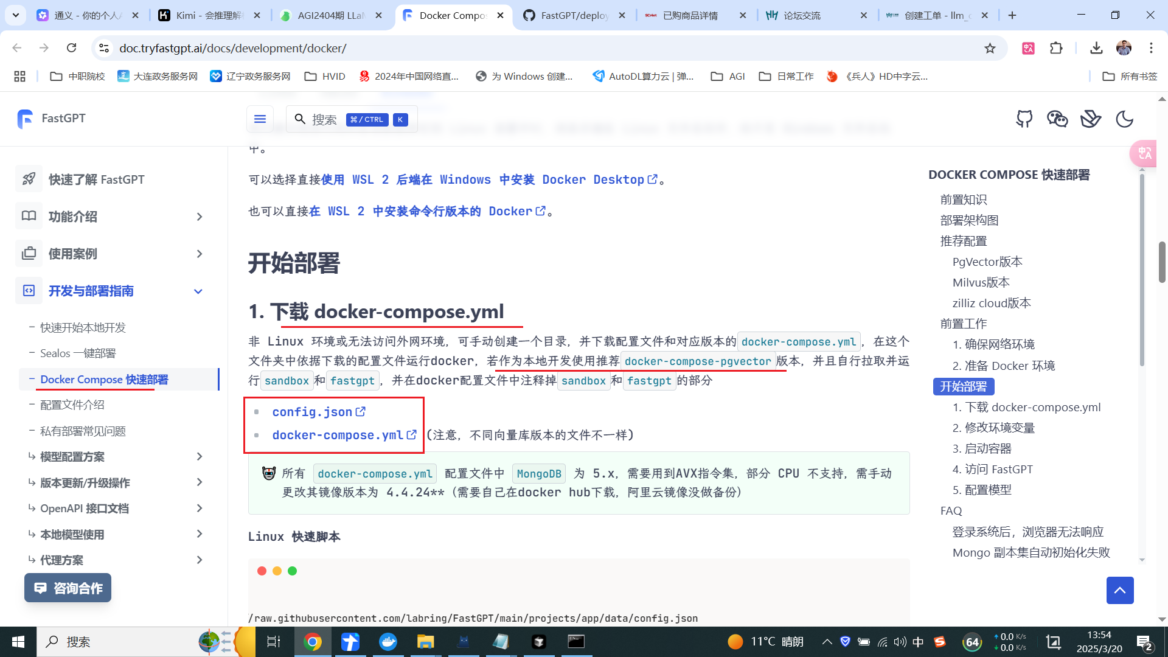
Task: Open browser extensions puzzle icon
Action: pyautogui.click(x=1056, y=48)
